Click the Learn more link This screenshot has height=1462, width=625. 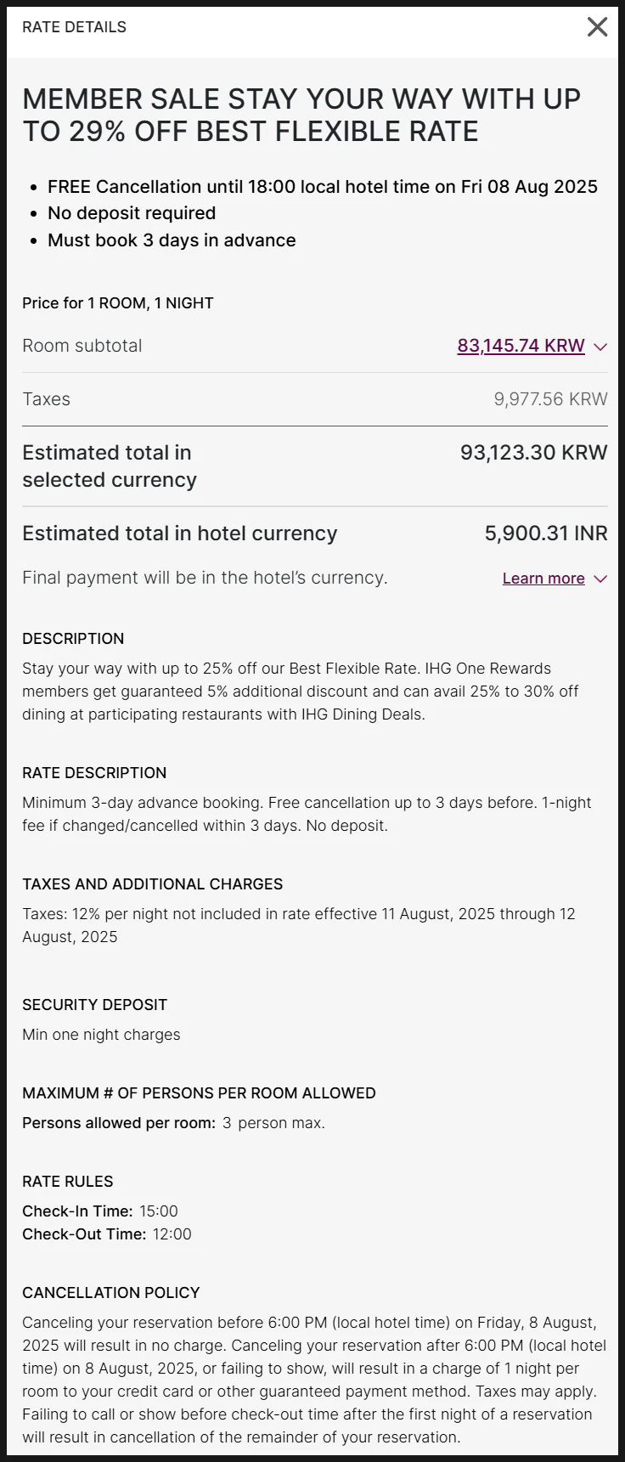[x=543, y=579]
